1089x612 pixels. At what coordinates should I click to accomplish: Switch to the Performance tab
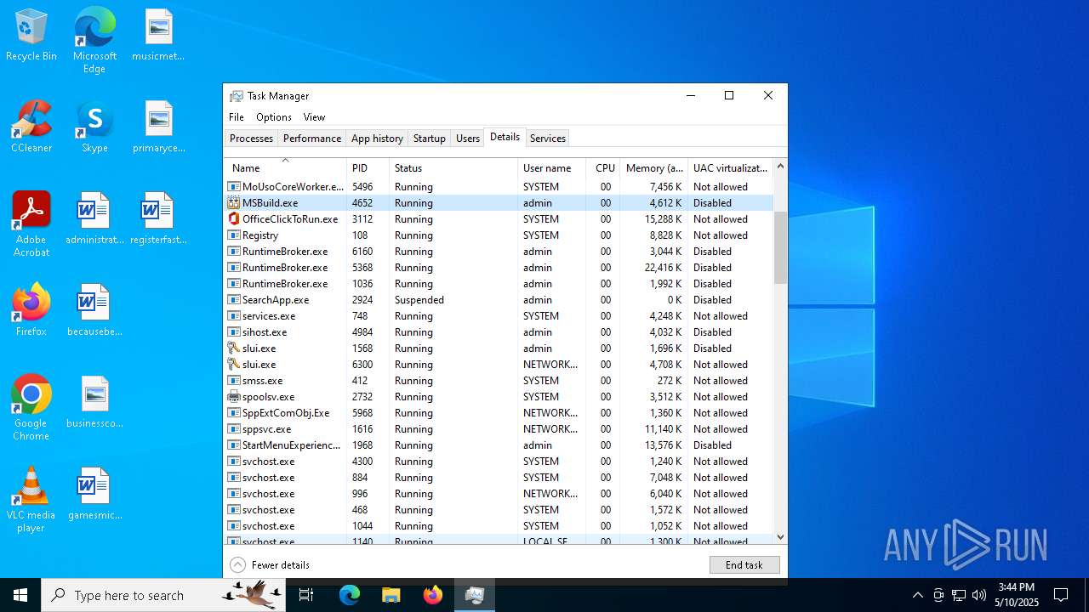point(312,139)
